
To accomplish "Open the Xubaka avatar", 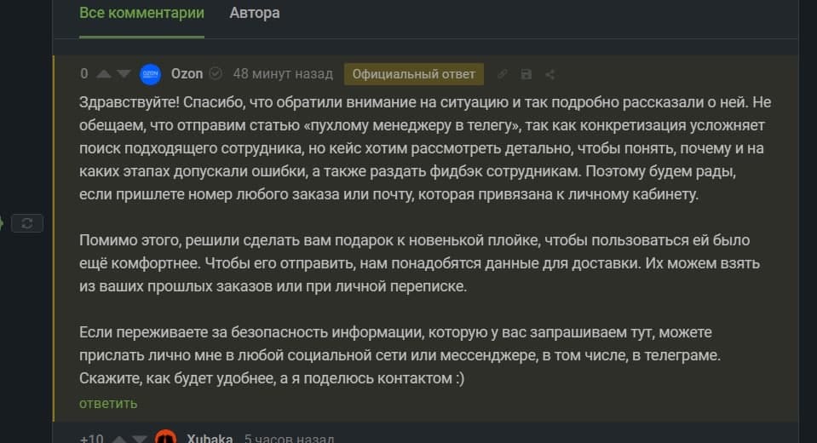I will point(166,438).
